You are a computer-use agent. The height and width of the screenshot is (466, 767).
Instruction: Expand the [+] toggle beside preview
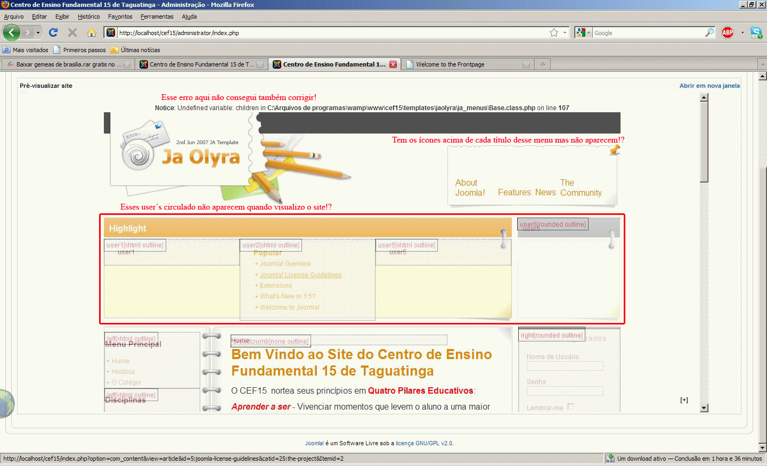pyautogui.click(x=684, y=400)
